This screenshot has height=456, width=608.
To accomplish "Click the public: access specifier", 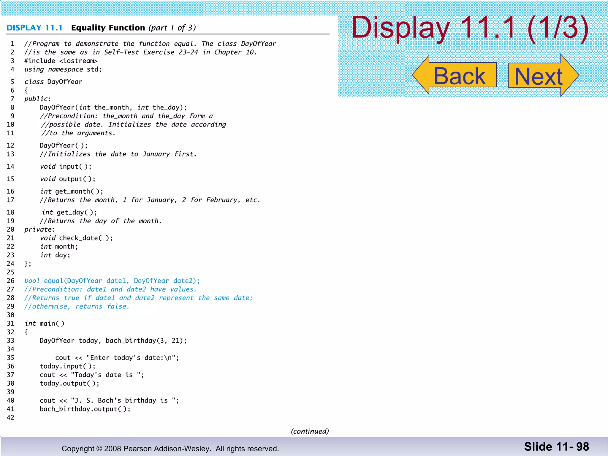I will [x=38, y=99].
